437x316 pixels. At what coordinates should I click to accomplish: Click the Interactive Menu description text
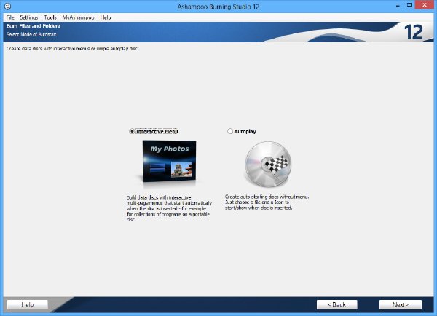tap(169, 208)
